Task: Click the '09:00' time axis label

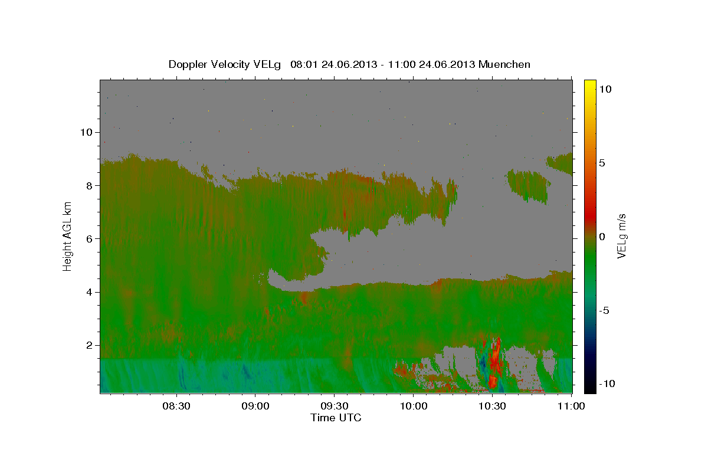Action: tap(255, 406)
